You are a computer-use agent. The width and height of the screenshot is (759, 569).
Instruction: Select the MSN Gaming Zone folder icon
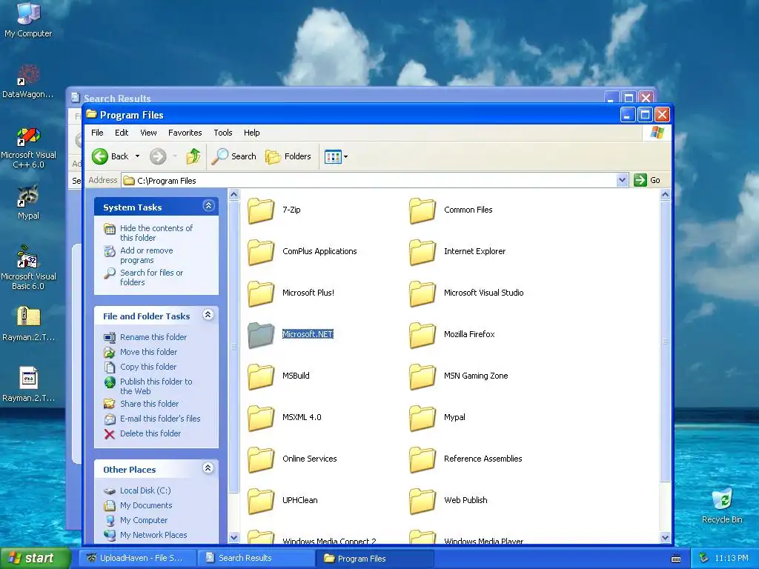point(422,376)
